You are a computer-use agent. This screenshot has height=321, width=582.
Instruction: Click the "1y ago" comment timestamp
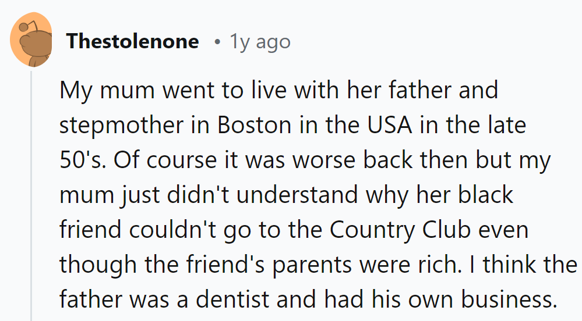(260, 42)
